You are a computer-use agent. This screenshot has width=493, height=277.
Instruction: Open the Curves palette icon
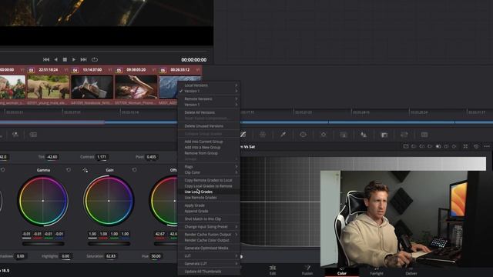click(x=243, y=135)
